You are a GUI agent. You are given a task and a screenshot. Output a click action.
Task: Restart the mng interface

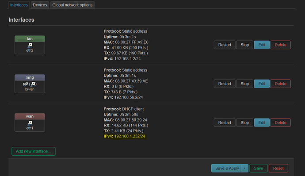[225, 84]
